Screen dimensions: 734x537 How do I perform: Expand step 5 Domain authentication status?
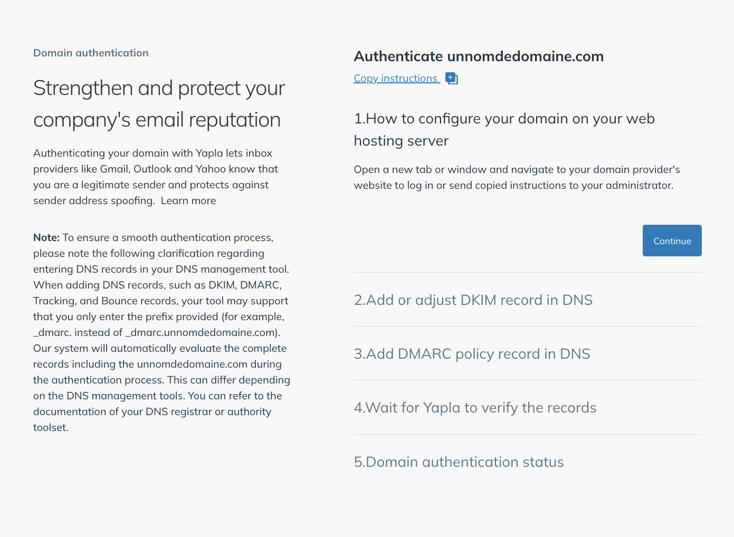coord(459,462)
